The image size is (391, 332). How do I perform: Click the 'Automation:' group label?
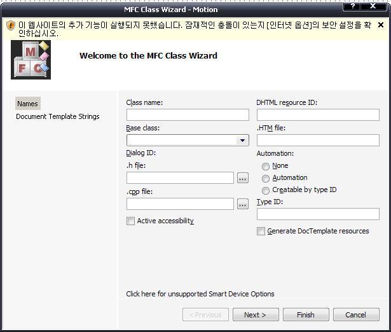pyautogui.click(x=275, y=153)
